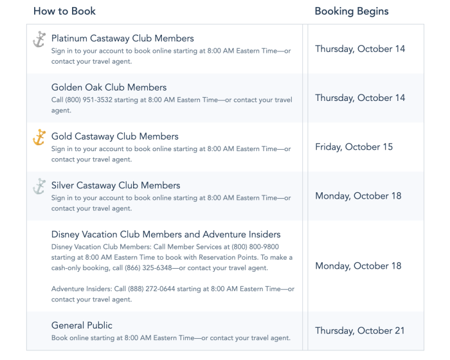Click Silver row's Monday, October 18 date

click(358, 196)
